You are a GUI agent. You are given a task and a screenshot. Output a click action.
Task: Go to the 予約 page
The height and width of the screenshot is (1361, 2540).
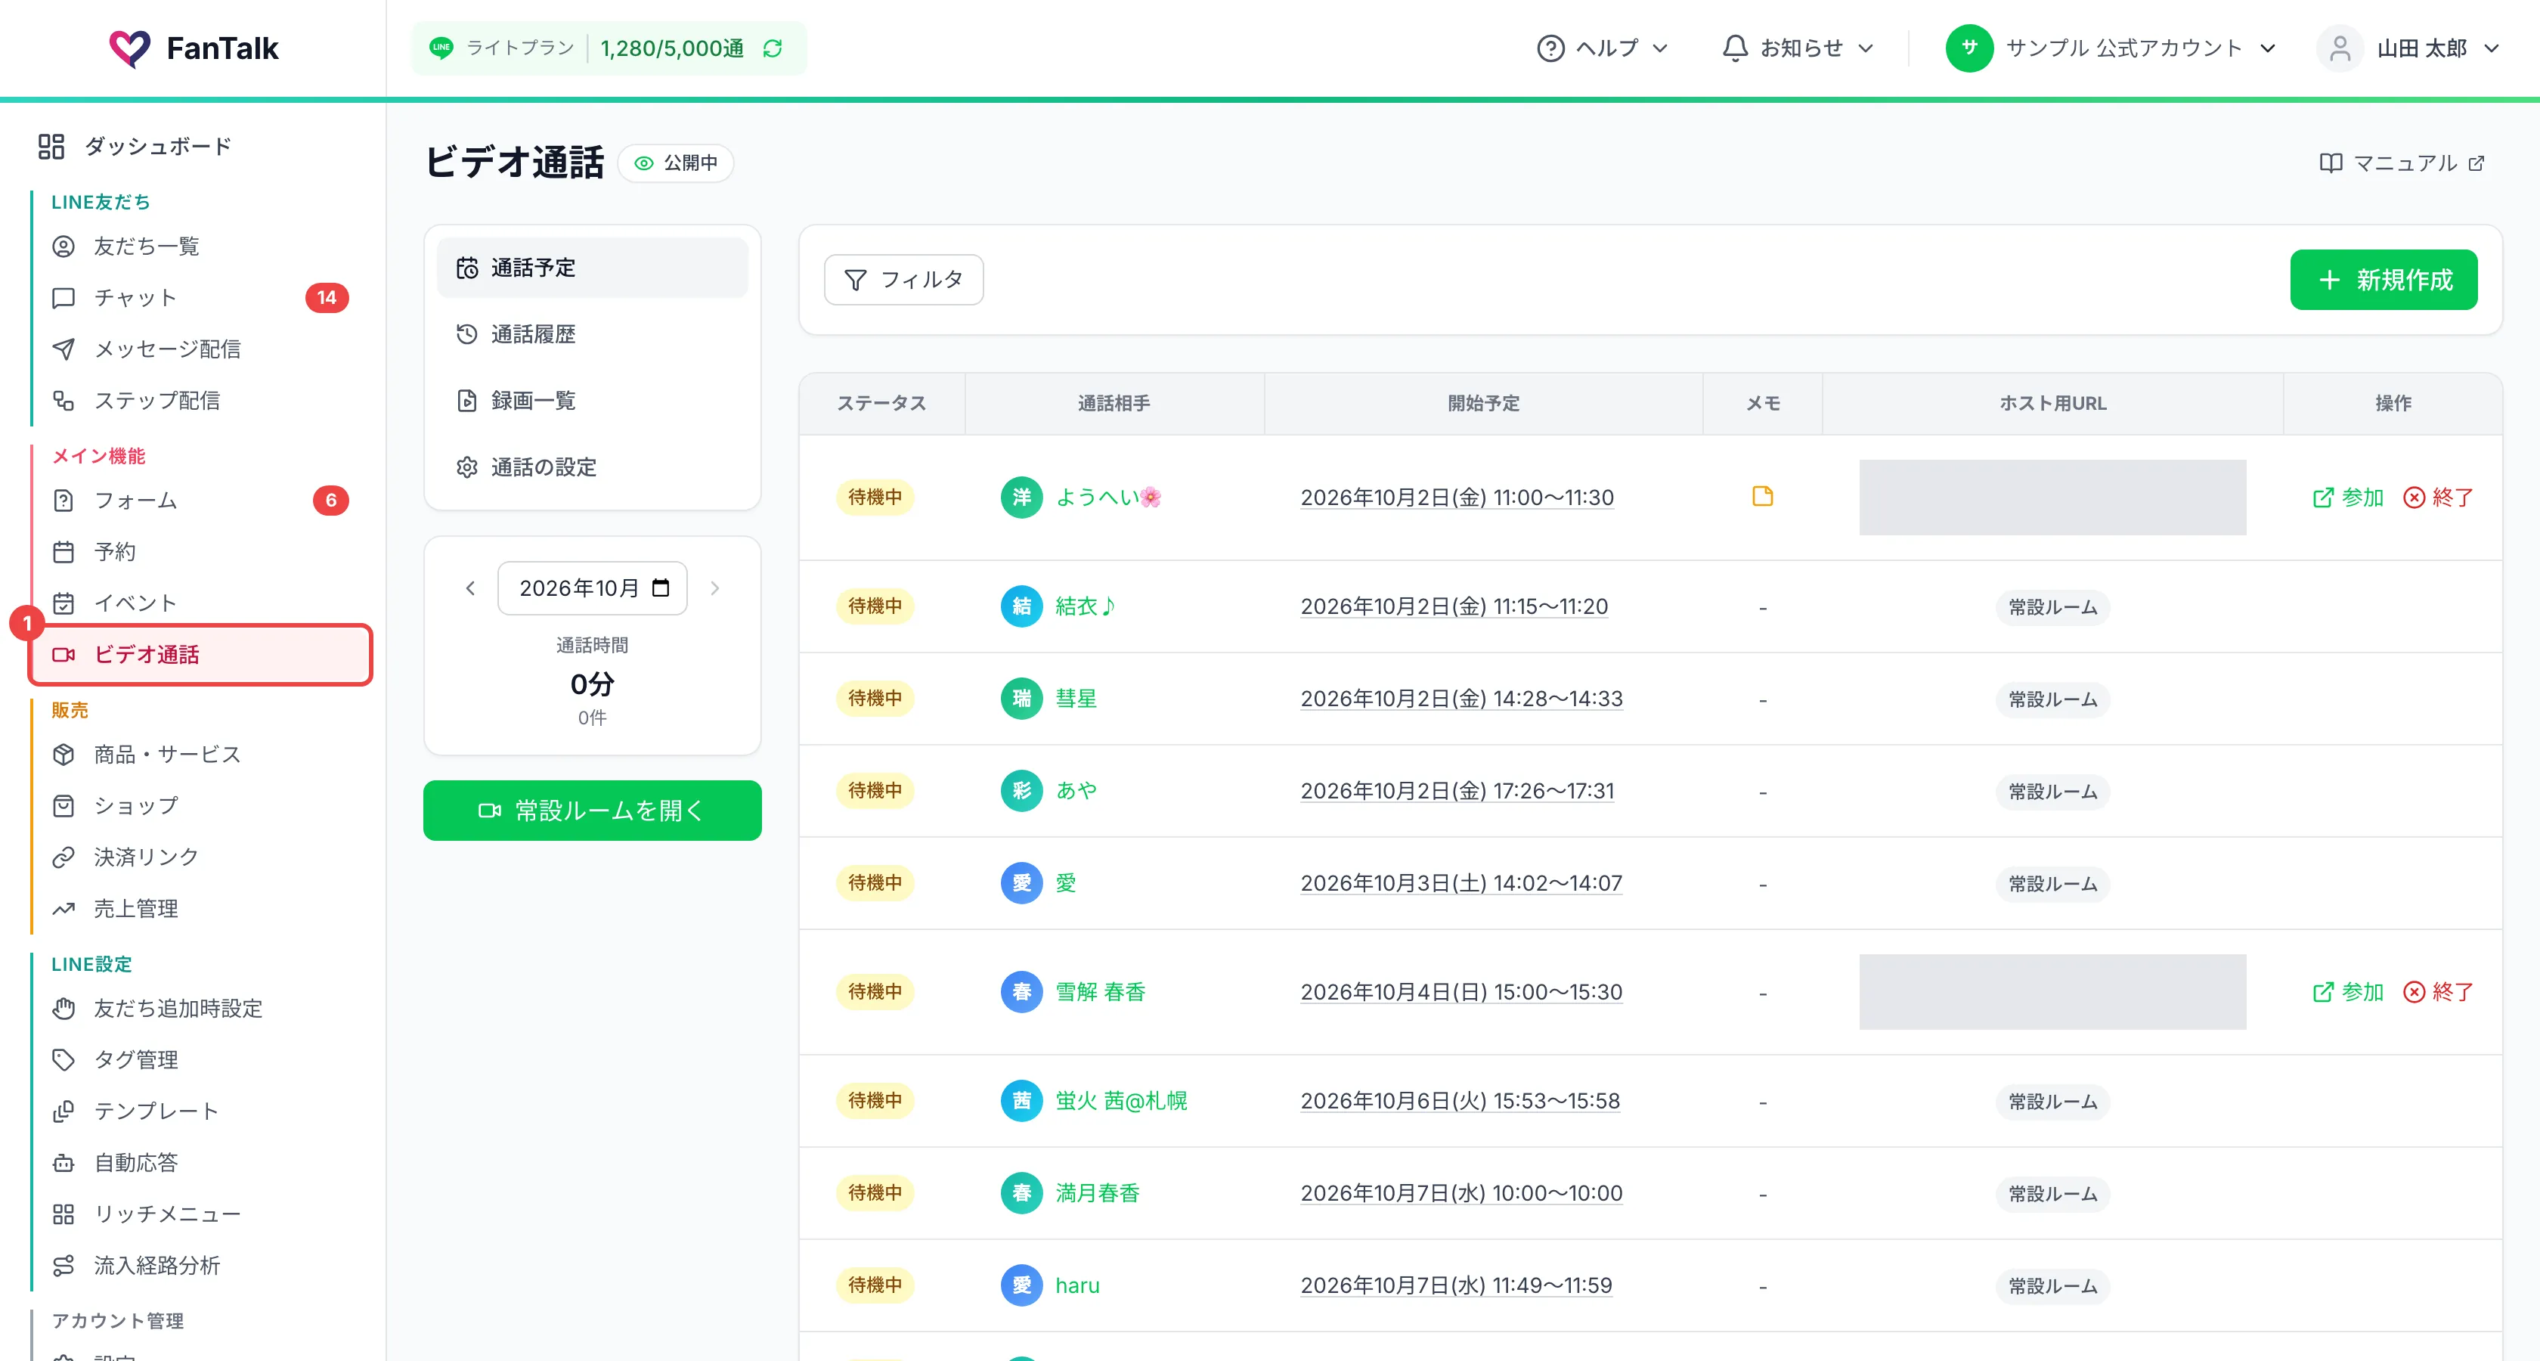coord(201,551)
